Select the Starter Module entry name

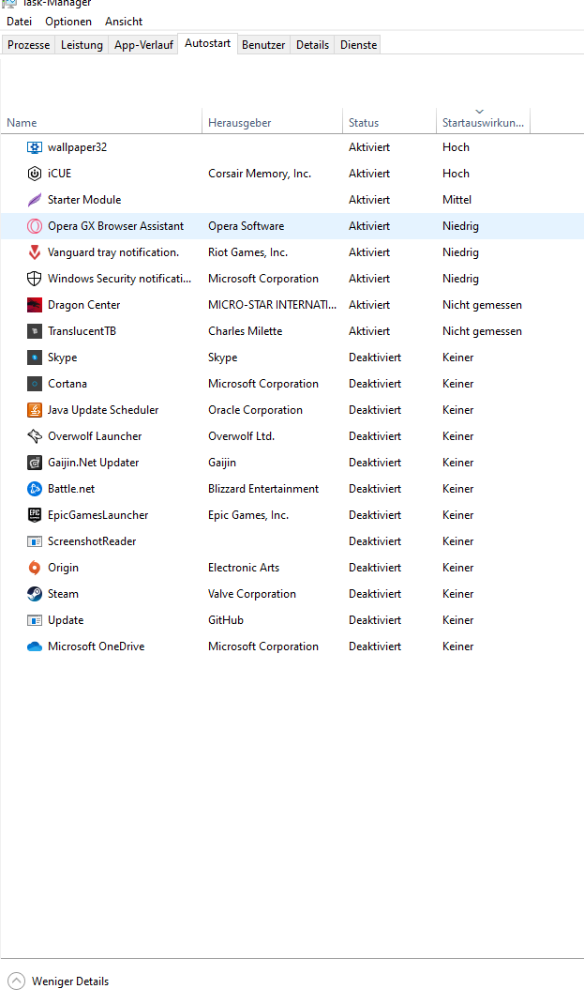click(x=84, y=200)
